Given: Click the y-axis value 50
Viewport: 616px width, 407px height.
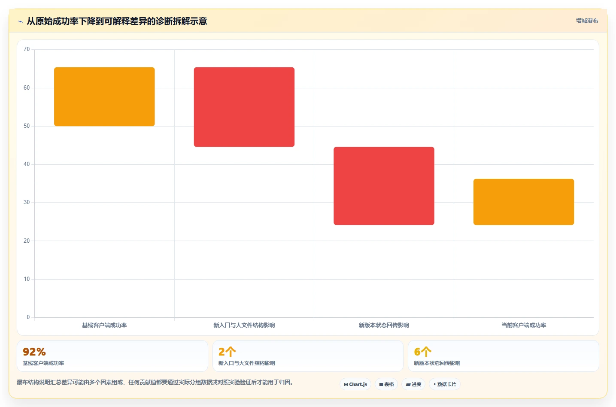Looking at the screenshot, I should 27,126.
